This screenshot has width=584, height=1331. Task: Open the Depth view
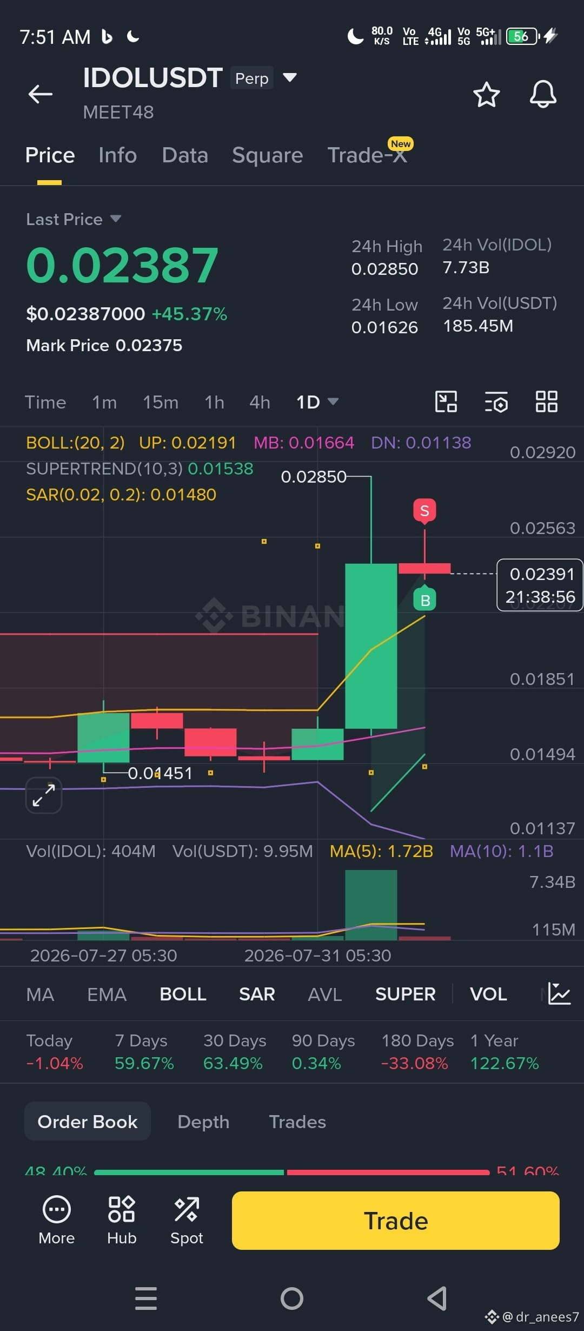tap(203, 1122)
